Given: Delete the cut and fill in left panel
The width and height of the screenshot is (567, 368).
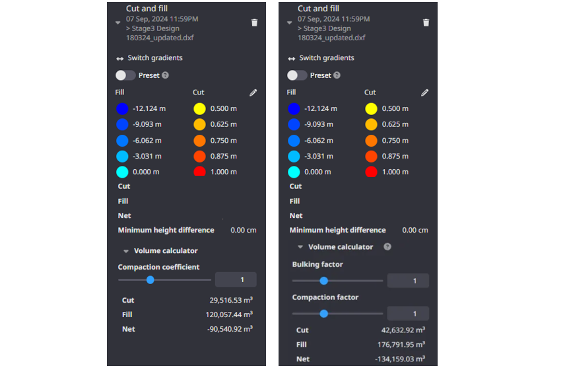Looking at the screenshot, I should click(x=254, y=22).
